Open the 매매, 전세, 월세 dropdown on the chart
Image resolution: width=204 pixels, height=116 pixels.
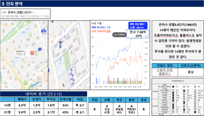[138, 25]
